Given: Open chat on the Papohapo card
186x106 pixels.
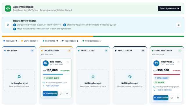Looking at the screenshot, I should 172,98.
